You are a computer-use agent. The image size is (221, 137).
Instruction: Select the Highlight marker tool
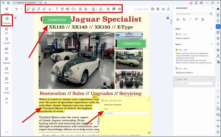click(x=28, y=9)
